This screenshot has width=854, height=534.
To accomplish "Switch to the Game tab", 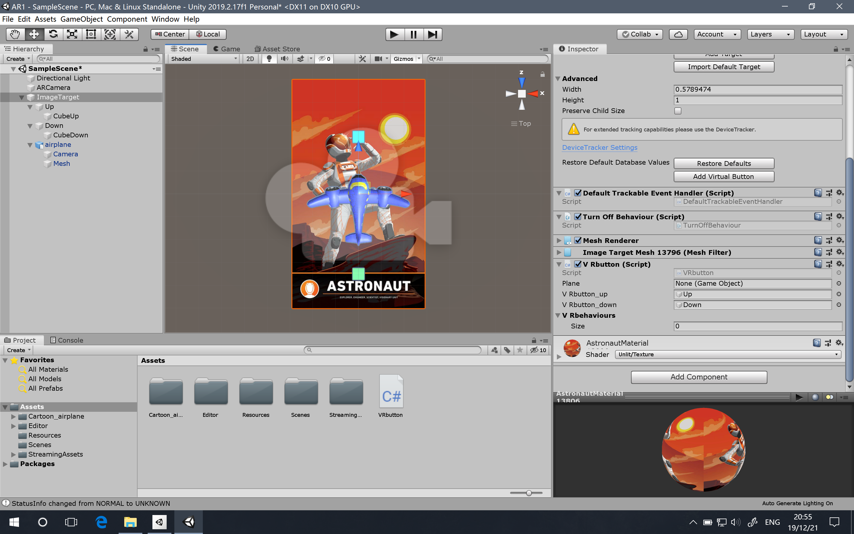I will [x=227, y=49].
